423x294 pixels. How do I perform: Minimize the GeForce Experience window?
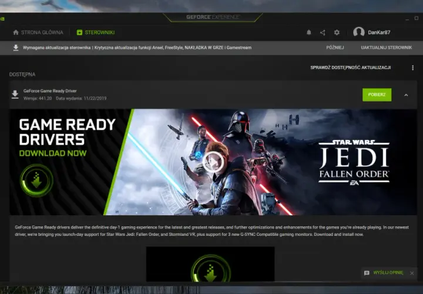pyautogui.click(x=407, y=19)
